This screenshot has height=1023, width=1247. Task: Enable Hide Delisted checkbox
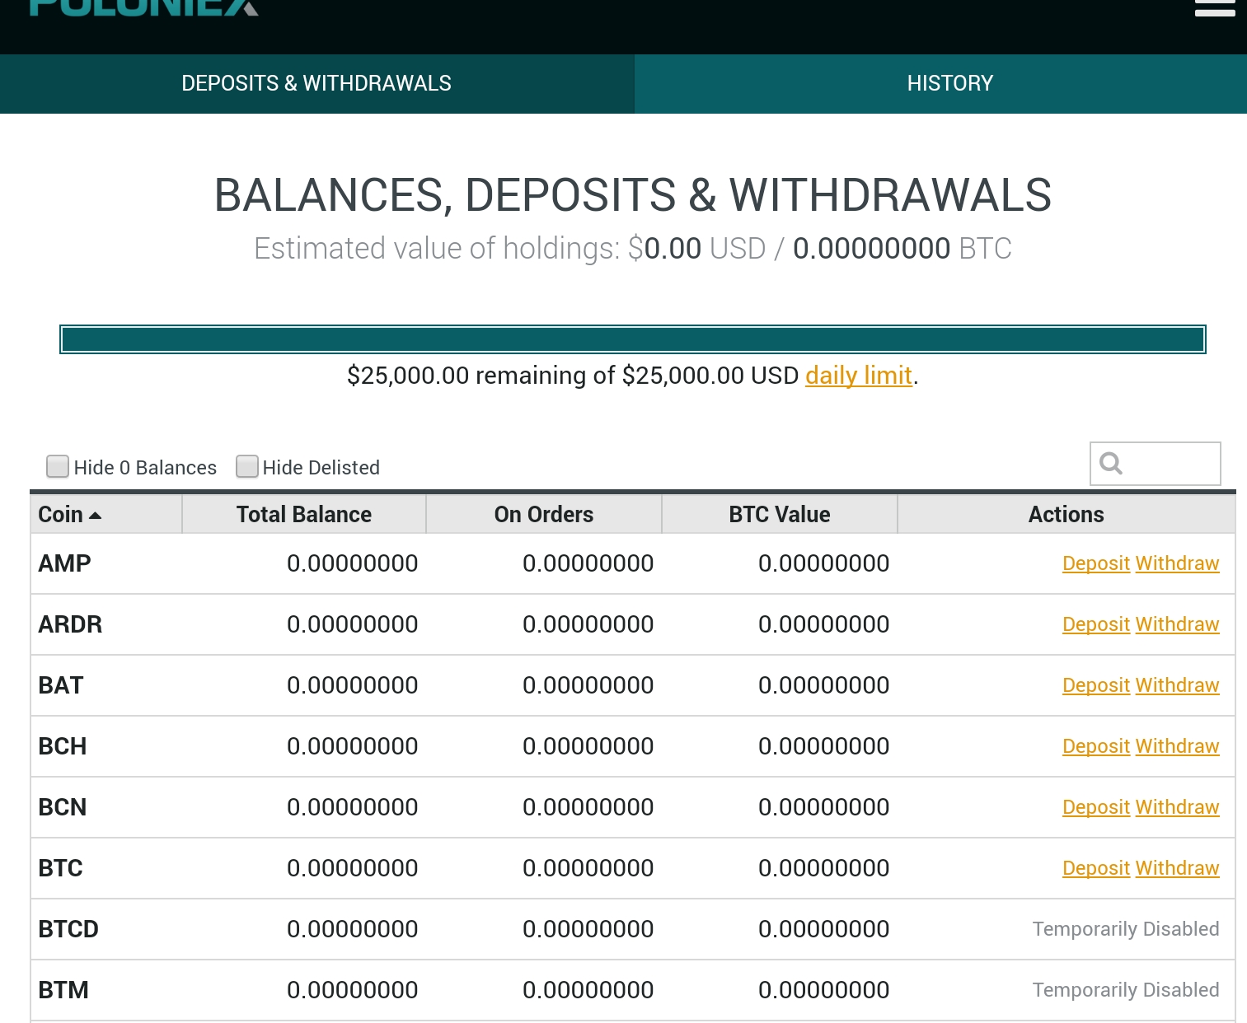coord(247,466)
